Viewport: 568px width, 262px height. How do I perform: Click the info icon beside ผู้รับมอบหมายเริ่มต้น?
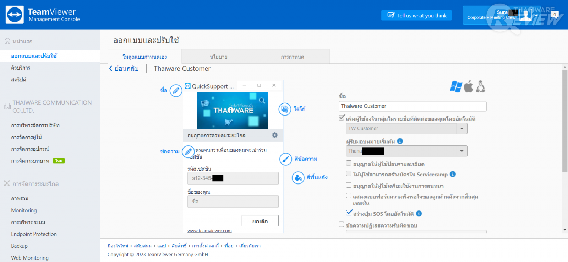coord(400,141)
